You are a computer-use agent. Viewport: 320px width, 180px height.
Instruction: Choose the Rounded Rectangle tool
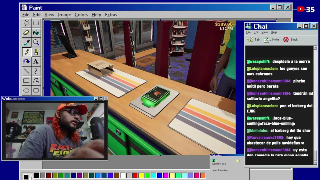[36, 90]
